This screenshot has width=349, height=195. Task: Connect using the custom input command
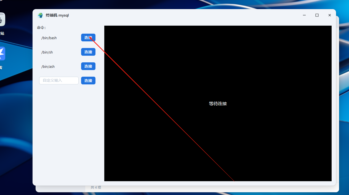(88, 81)
